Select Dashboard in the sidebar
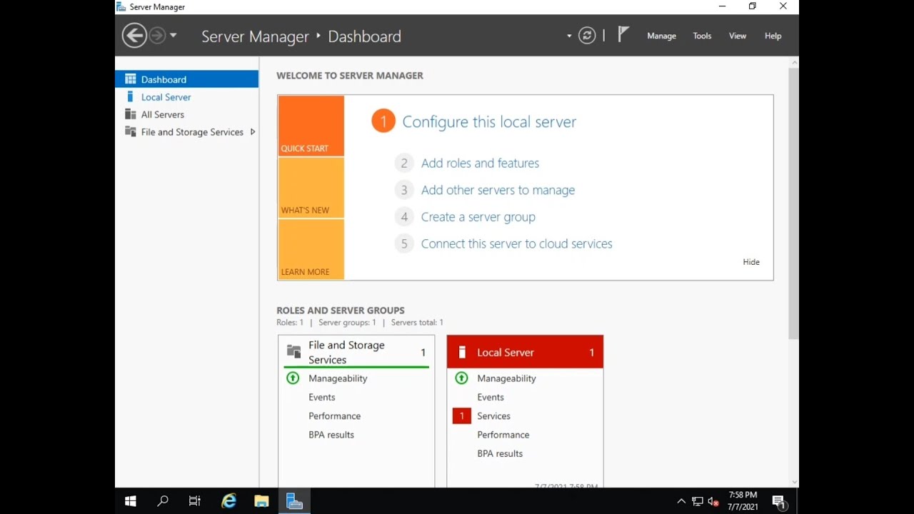Image resolution: width=914 pixels, height=514 pixels. 187,79
